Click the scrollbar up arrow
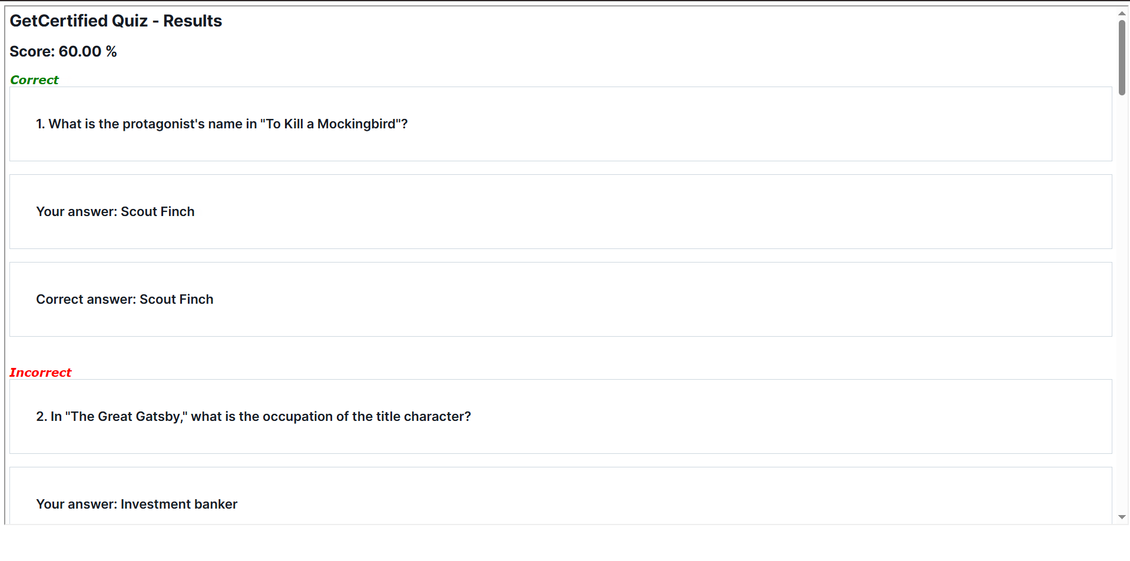 (1122, 13)
